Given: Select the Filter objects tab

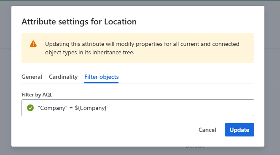Looking at the screenshot, I should (102, 77).
